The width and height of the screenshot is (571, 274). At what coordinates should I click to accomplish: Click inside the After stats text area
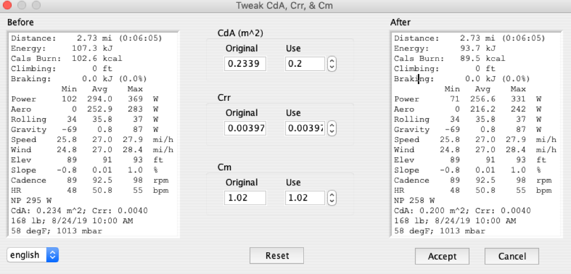[476, 134]
